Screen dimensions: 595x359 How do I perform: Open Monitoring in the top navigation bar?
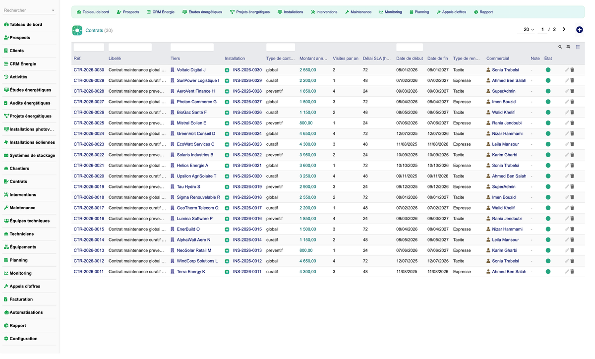point(391,12)
